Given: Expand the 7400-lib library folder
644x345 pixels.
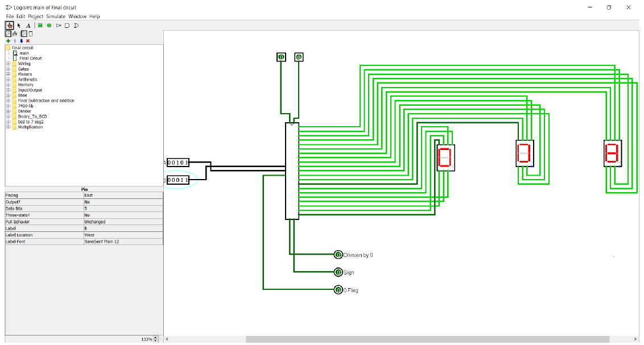Looking at the screenshot, I should 8,106.
